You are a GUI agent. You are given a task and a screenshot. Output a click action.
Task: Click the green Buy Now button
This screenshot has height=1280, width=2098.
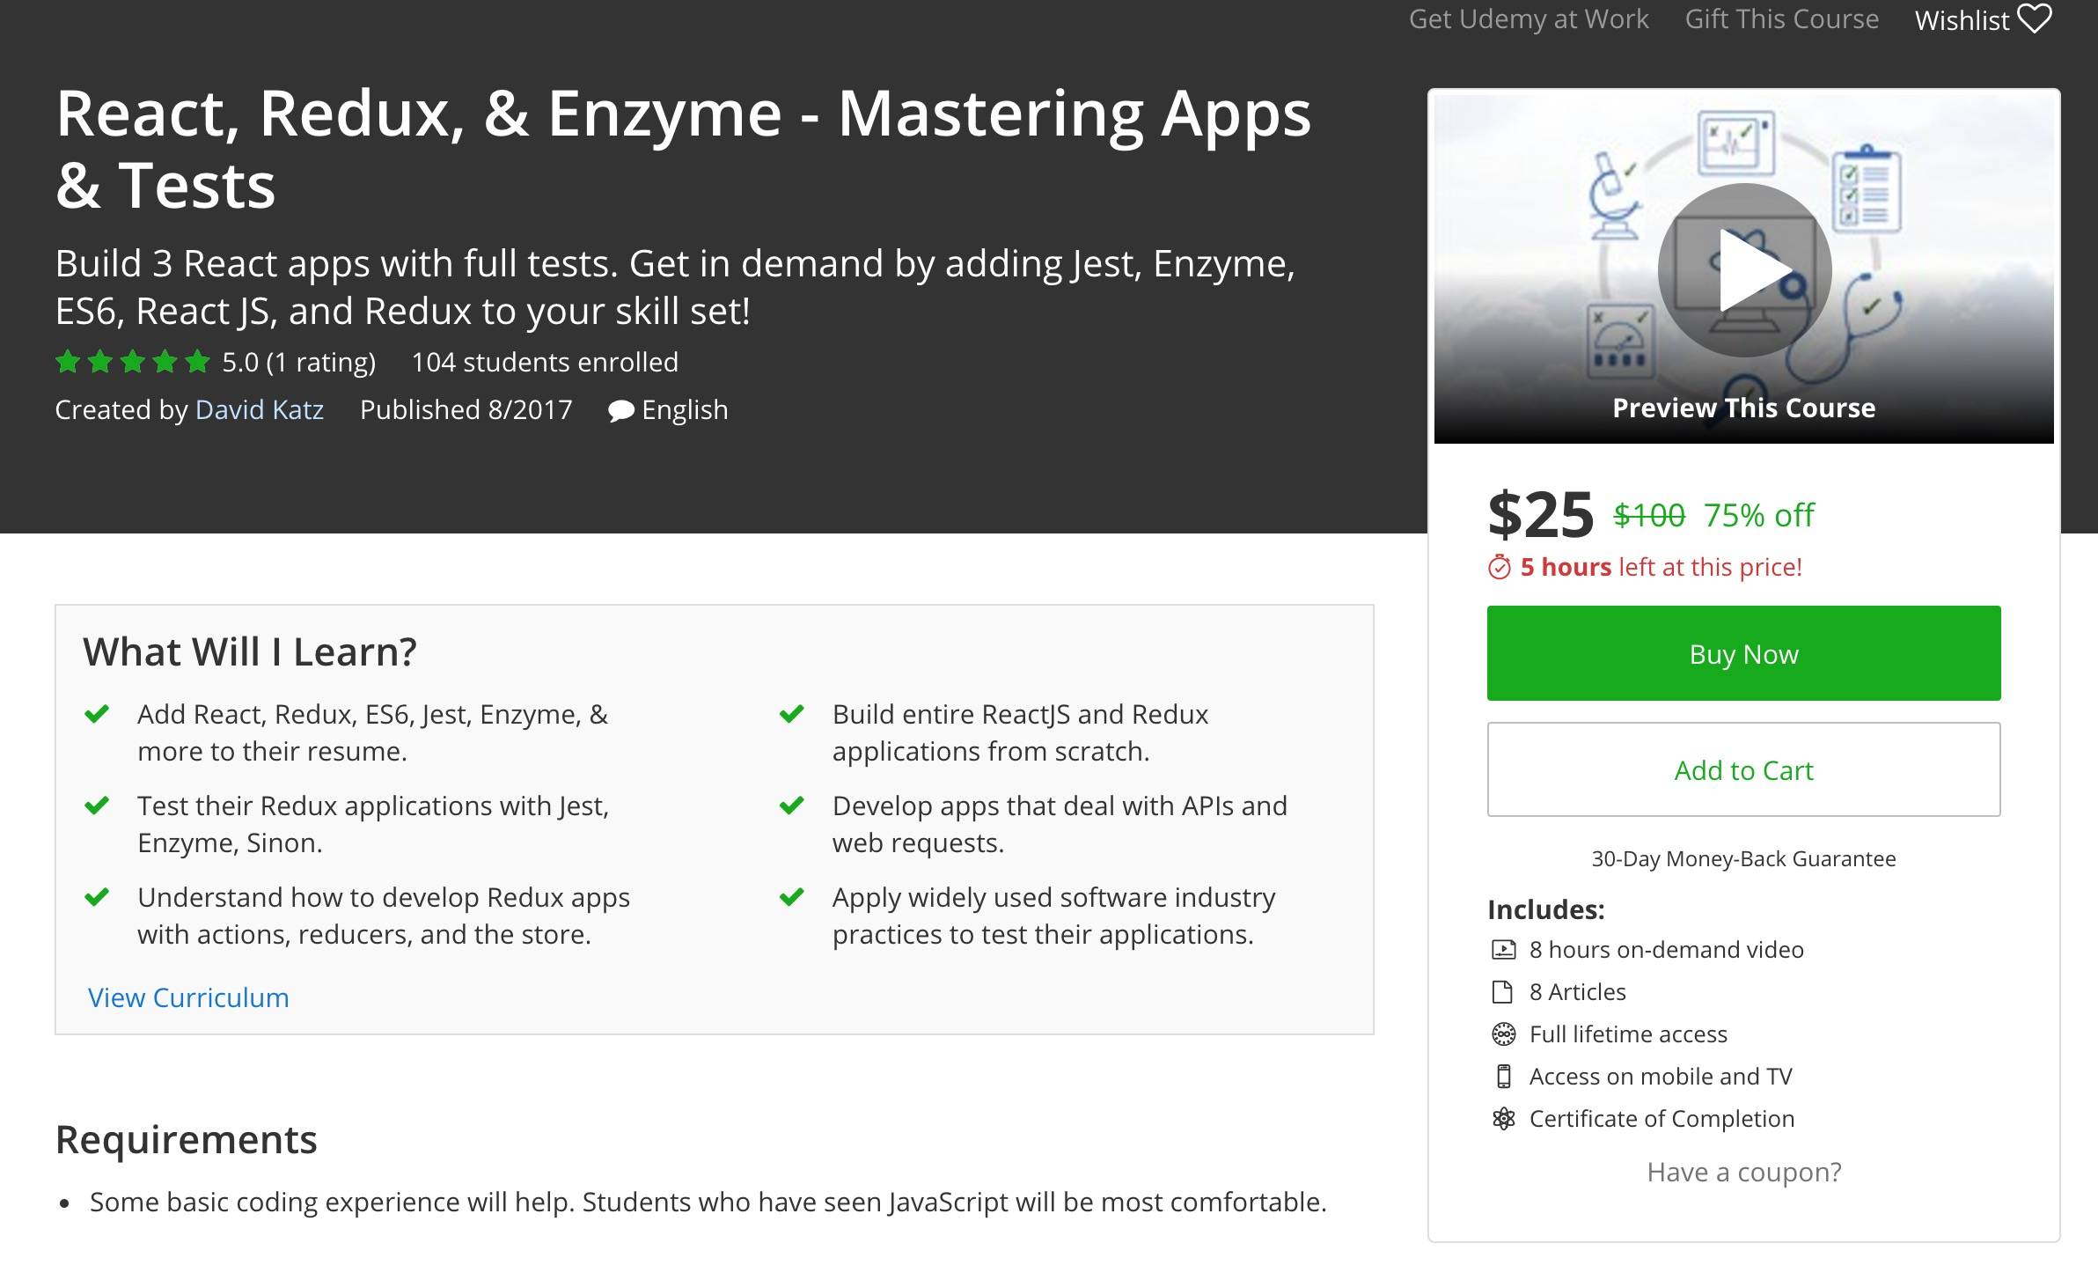(x=1742, y=653)
